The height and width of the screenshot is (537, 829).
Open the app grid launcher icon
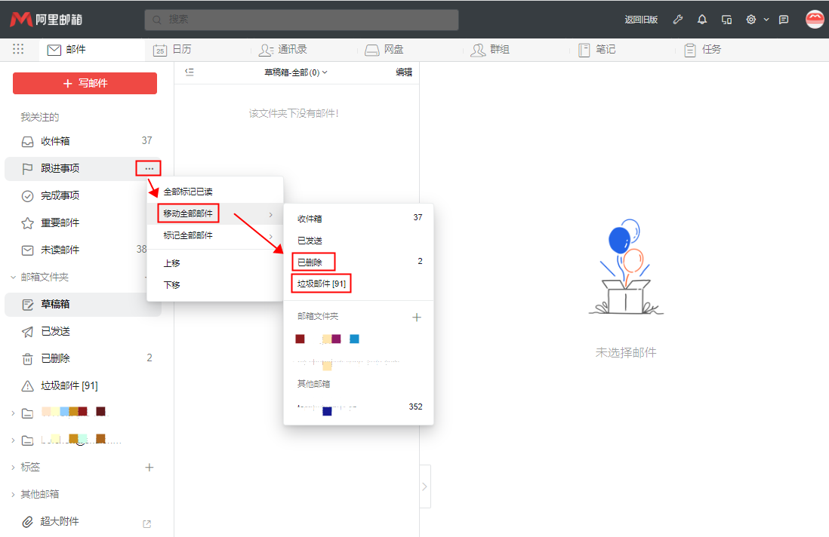tap(18, 49)
